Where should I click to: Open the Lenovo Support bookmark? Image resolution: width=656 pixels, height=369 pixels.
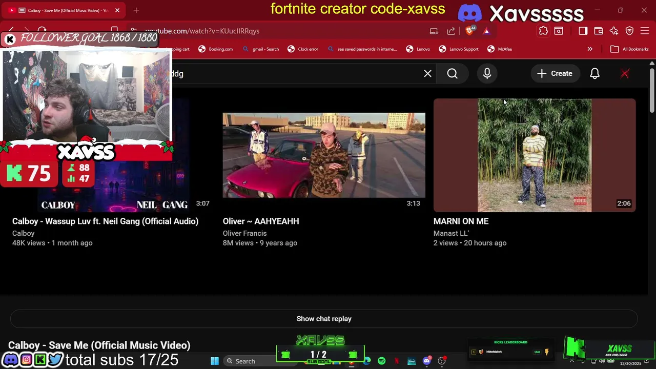click(459, 49)
